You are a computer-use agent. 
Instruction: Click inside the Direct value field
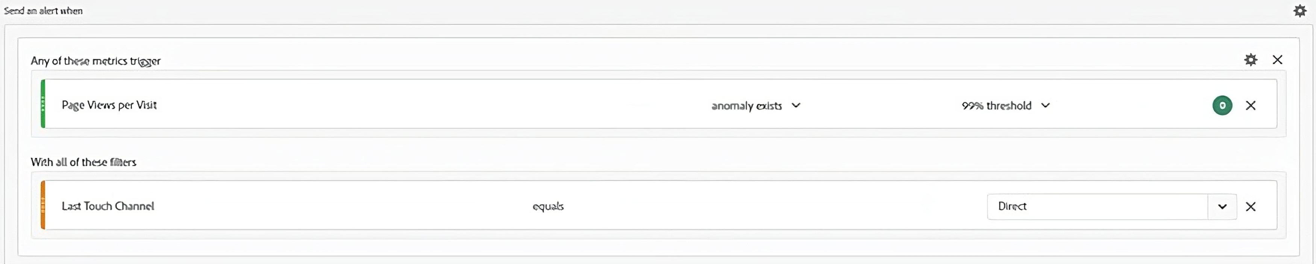[1073, 206]
